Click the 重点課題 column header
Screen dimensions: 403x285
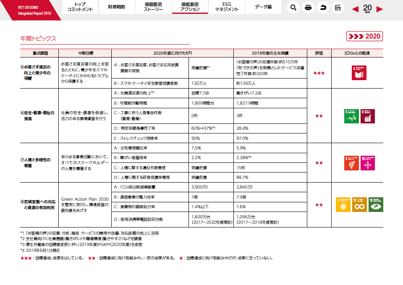pyautogui.click(x=40, y=53)
